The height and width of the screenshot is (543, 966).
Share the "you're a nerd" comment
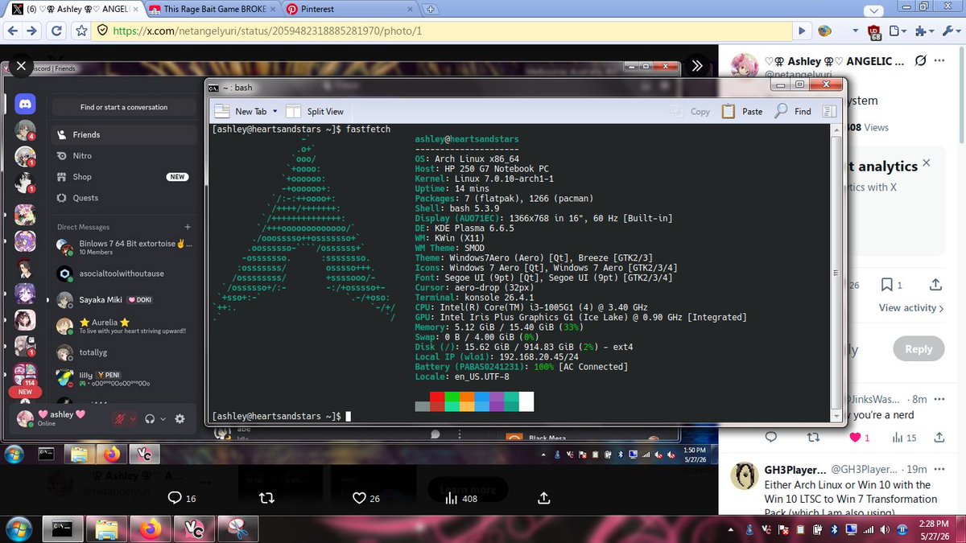pyautogui.click(x=939, y=438)
